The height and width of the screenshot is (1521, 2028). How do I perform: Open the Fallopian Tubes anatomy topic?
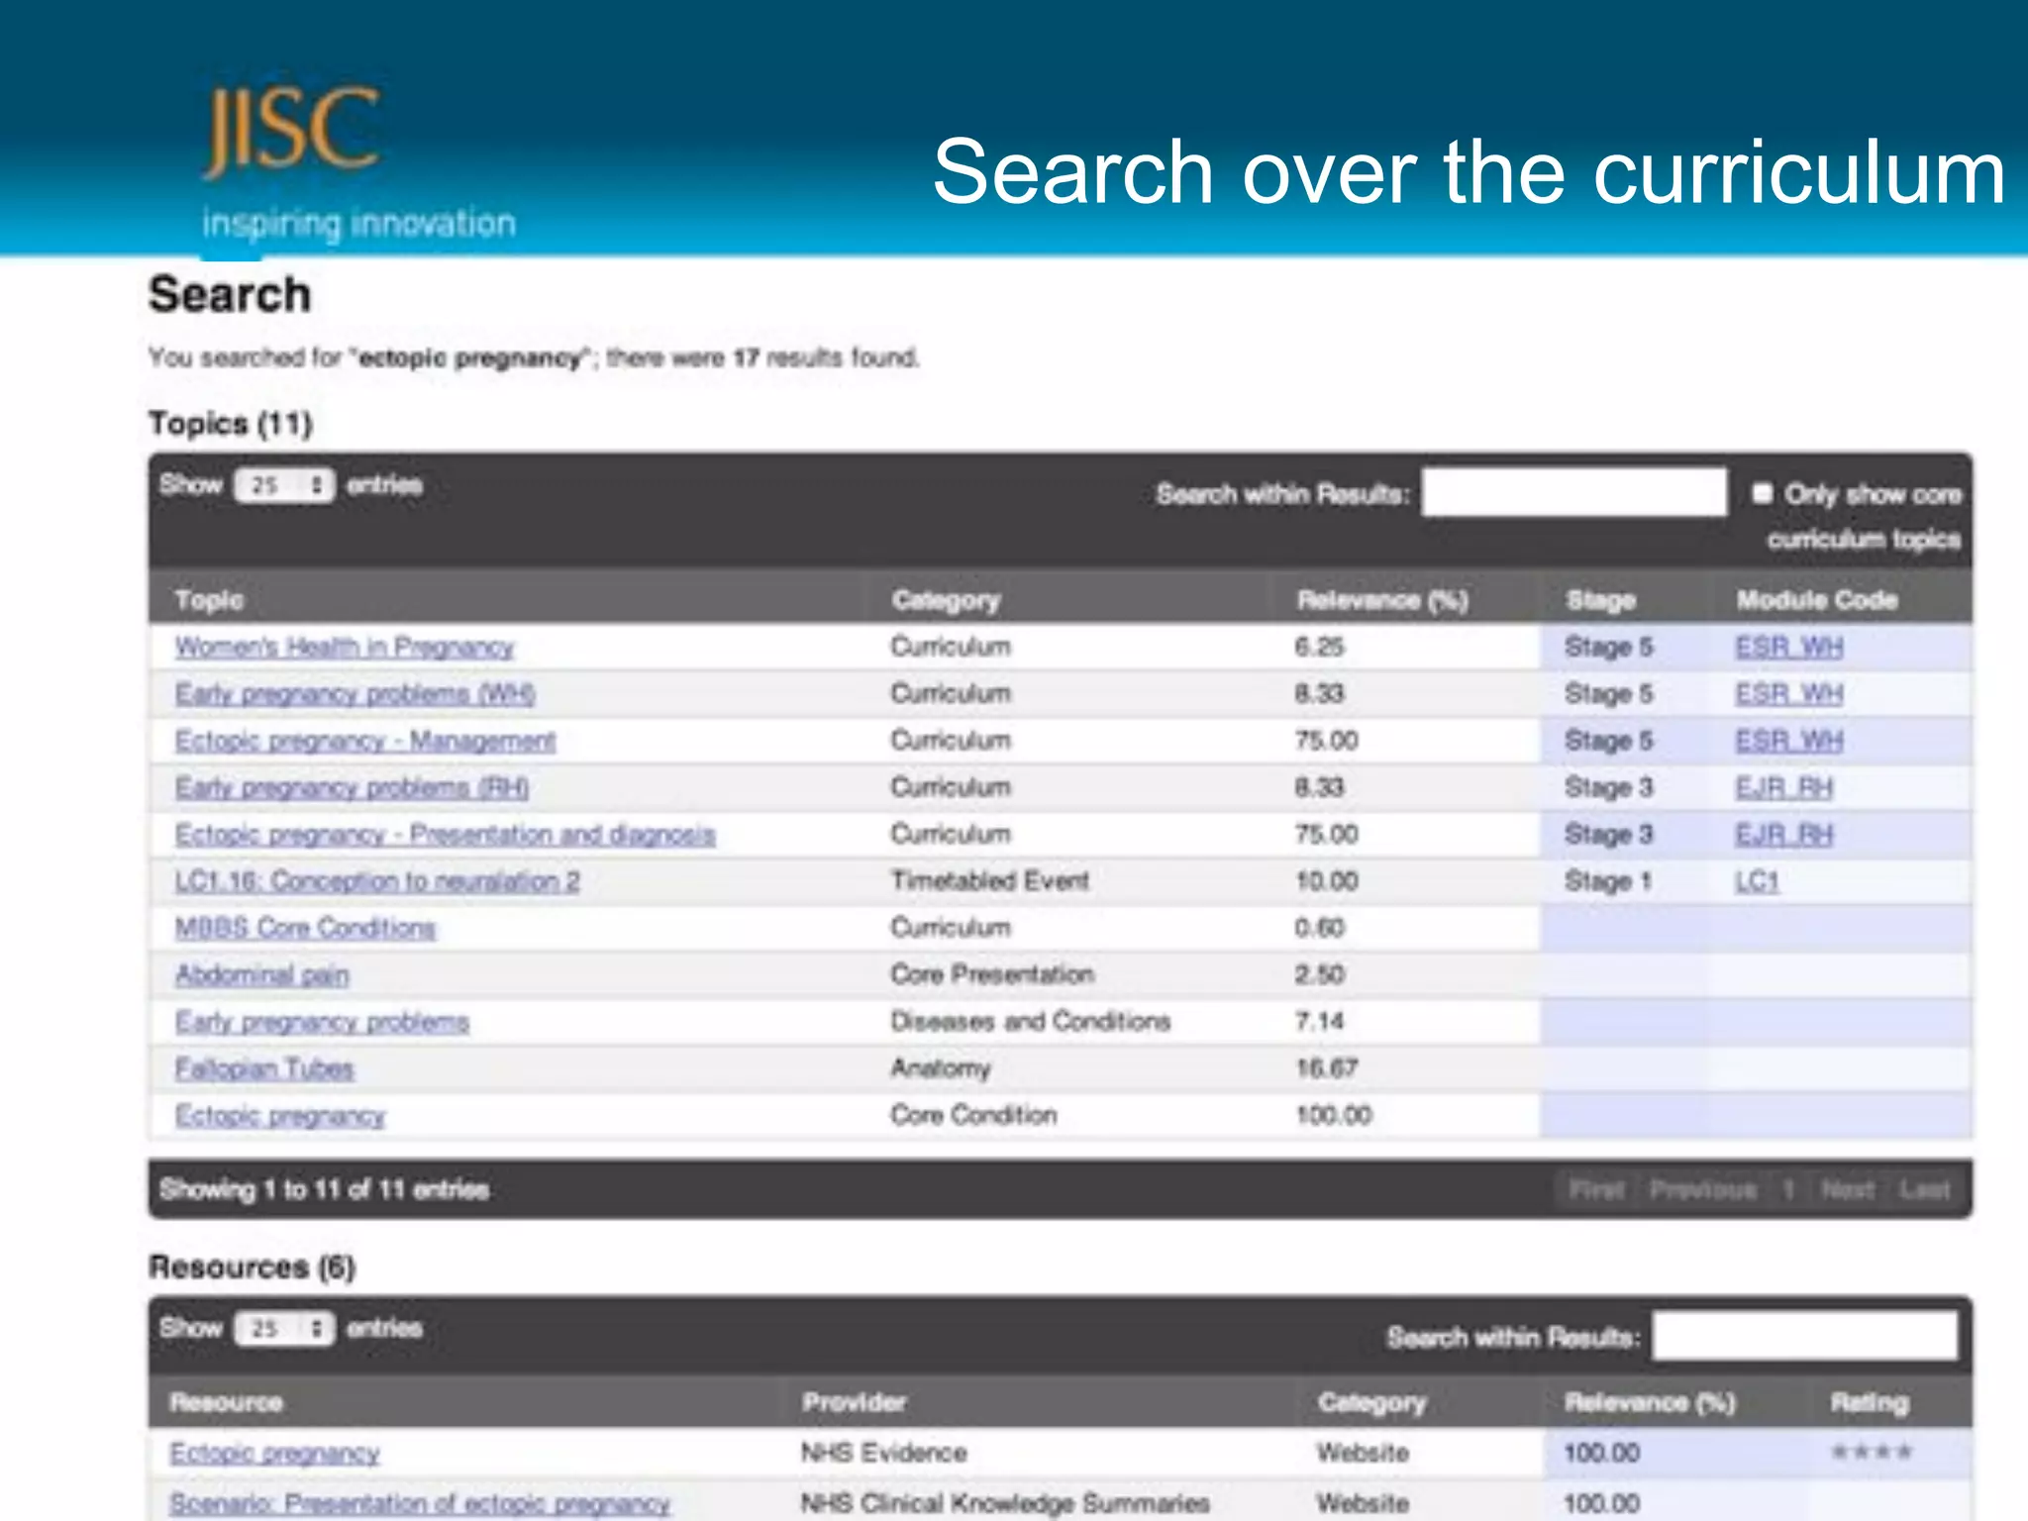[x=264, y=1068]
